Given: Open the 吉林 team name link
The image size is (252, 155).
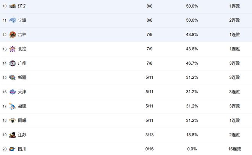Looking at the screenshot, I should pyautogui.click(x=22, y=35).
